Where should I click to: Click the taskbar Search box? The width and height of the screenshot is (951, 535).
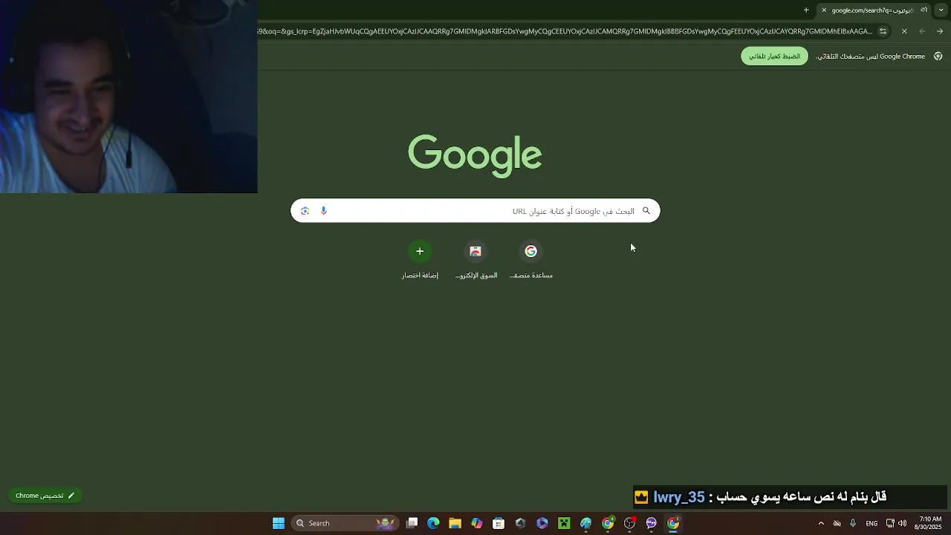(x=344, y=523)
